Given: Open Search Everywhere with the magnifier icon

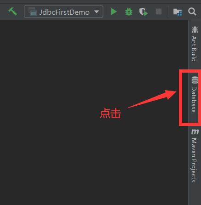Looking at the screenshot, I should (192, 11).
